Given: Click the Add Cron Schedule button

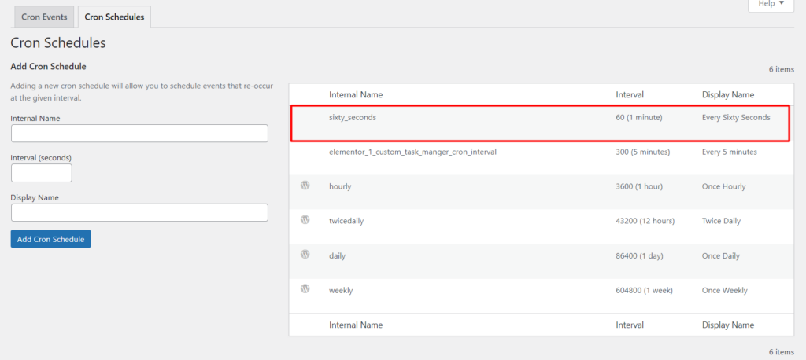Looking at the screenshot, I should (51, 239).
